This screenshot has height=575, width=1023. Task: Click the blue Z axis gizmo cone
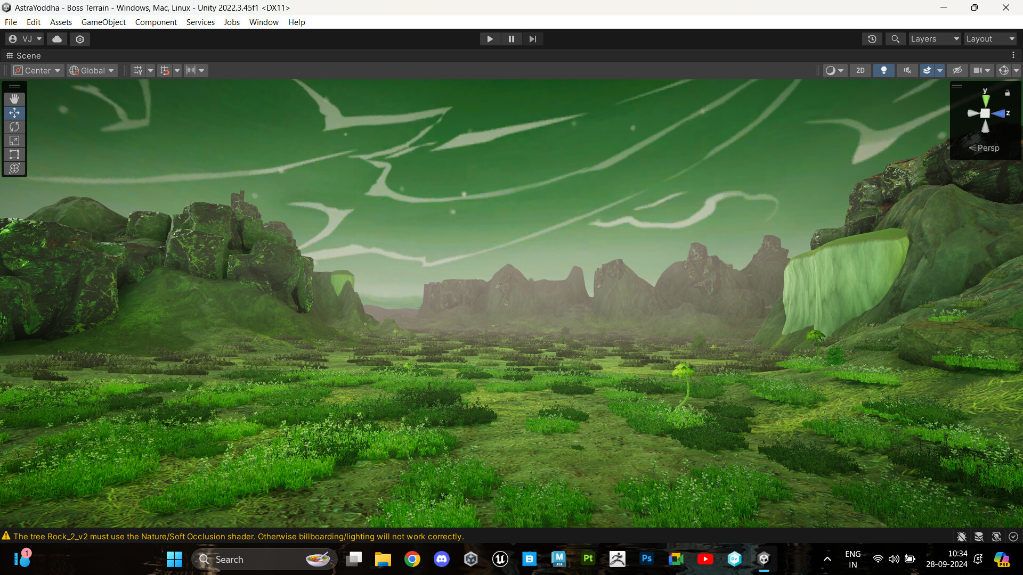[998, 113]
